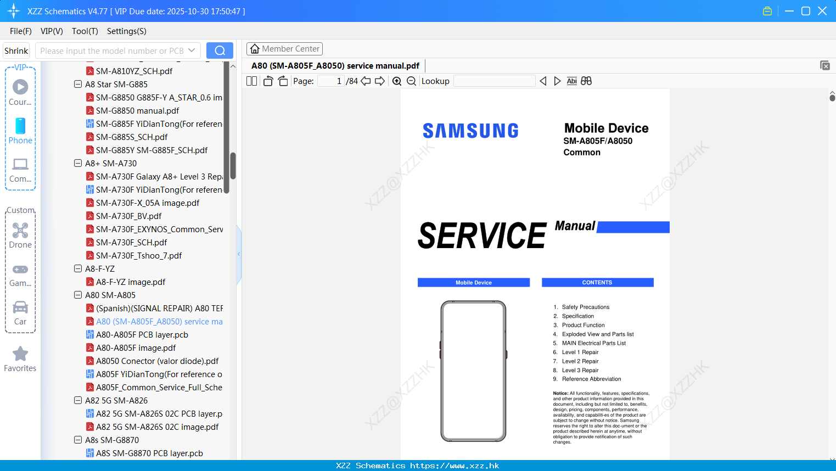Select the A80 service manual.pdf tab
The width and height of the screenshot is (836, 471).
click(335, 65)
